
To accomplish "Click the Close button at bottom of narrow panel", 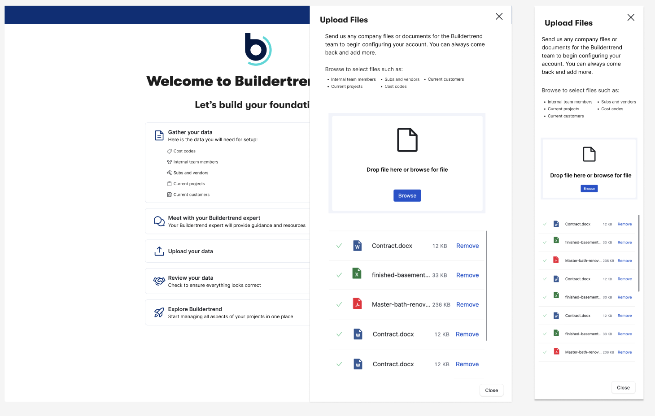I will pos(623,388).
